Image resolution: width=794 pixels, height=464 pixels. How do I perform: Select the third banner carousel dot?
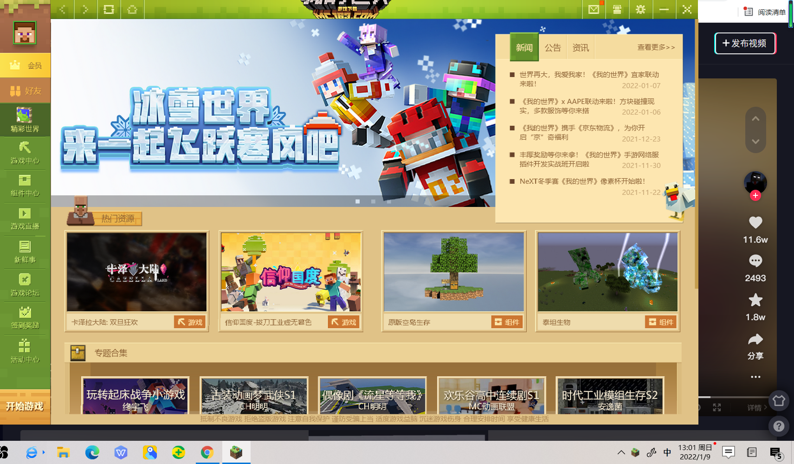pyautogui.click(x=389, y=201)
